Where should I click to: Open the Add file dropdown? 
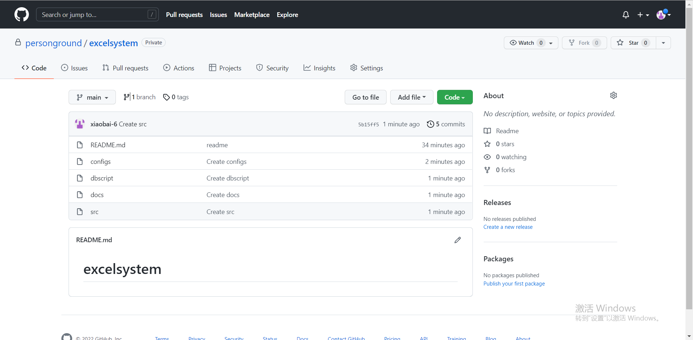pyautogui.click(x=412, y=97)
